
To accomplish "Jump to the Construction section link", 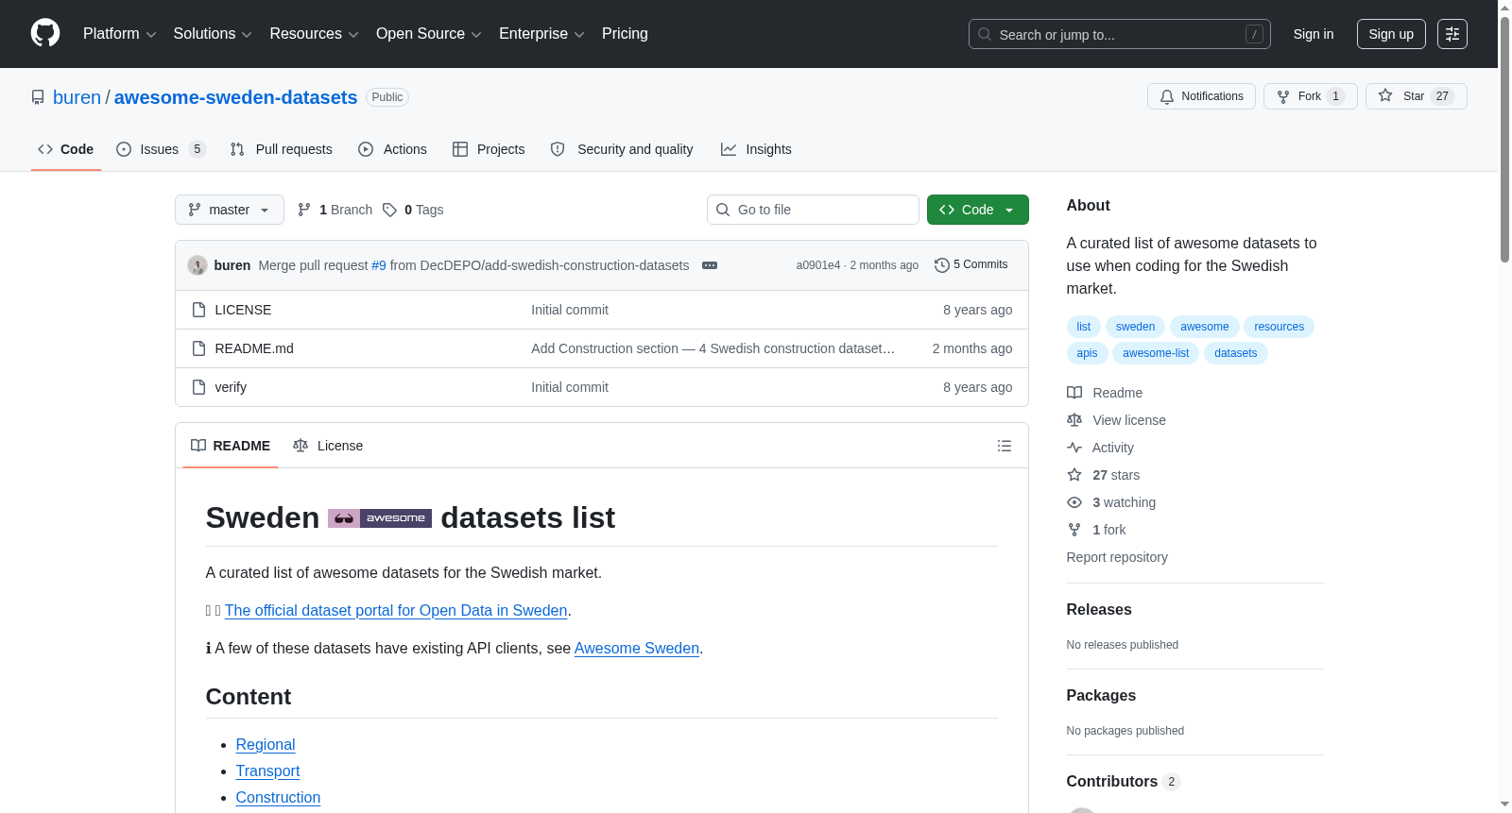I will point(278,798).
